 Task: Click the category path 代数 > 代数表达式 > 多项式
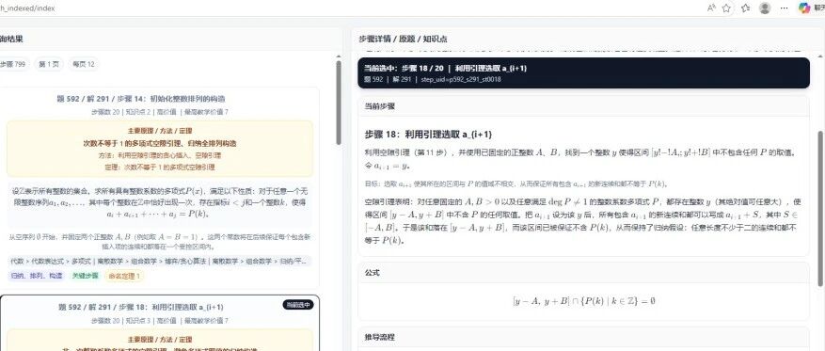click(x=52, y=261)
